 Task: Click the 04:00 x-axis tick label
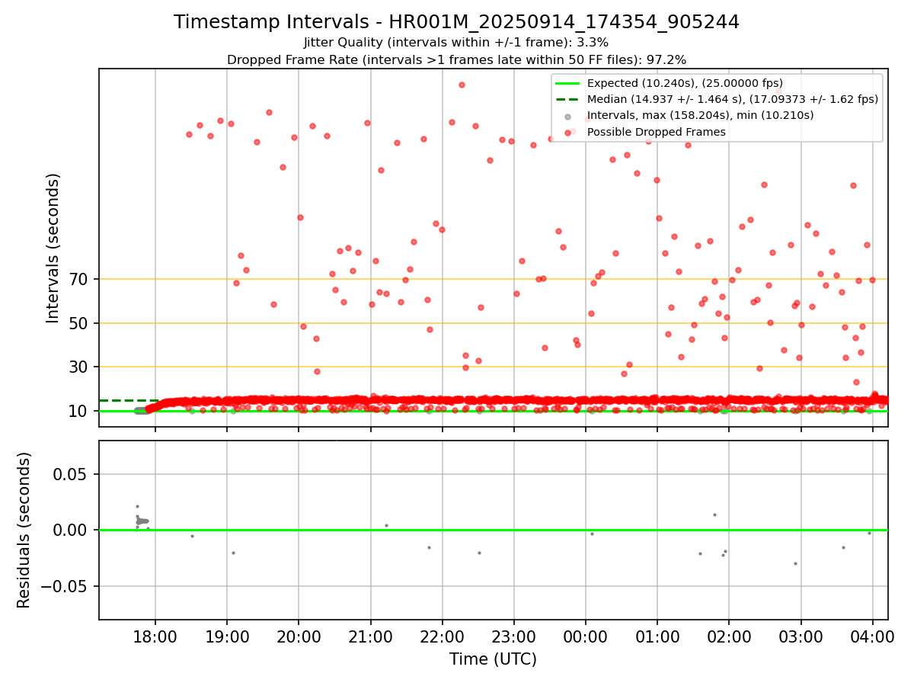pyautogui.click(x=873, y=636)
